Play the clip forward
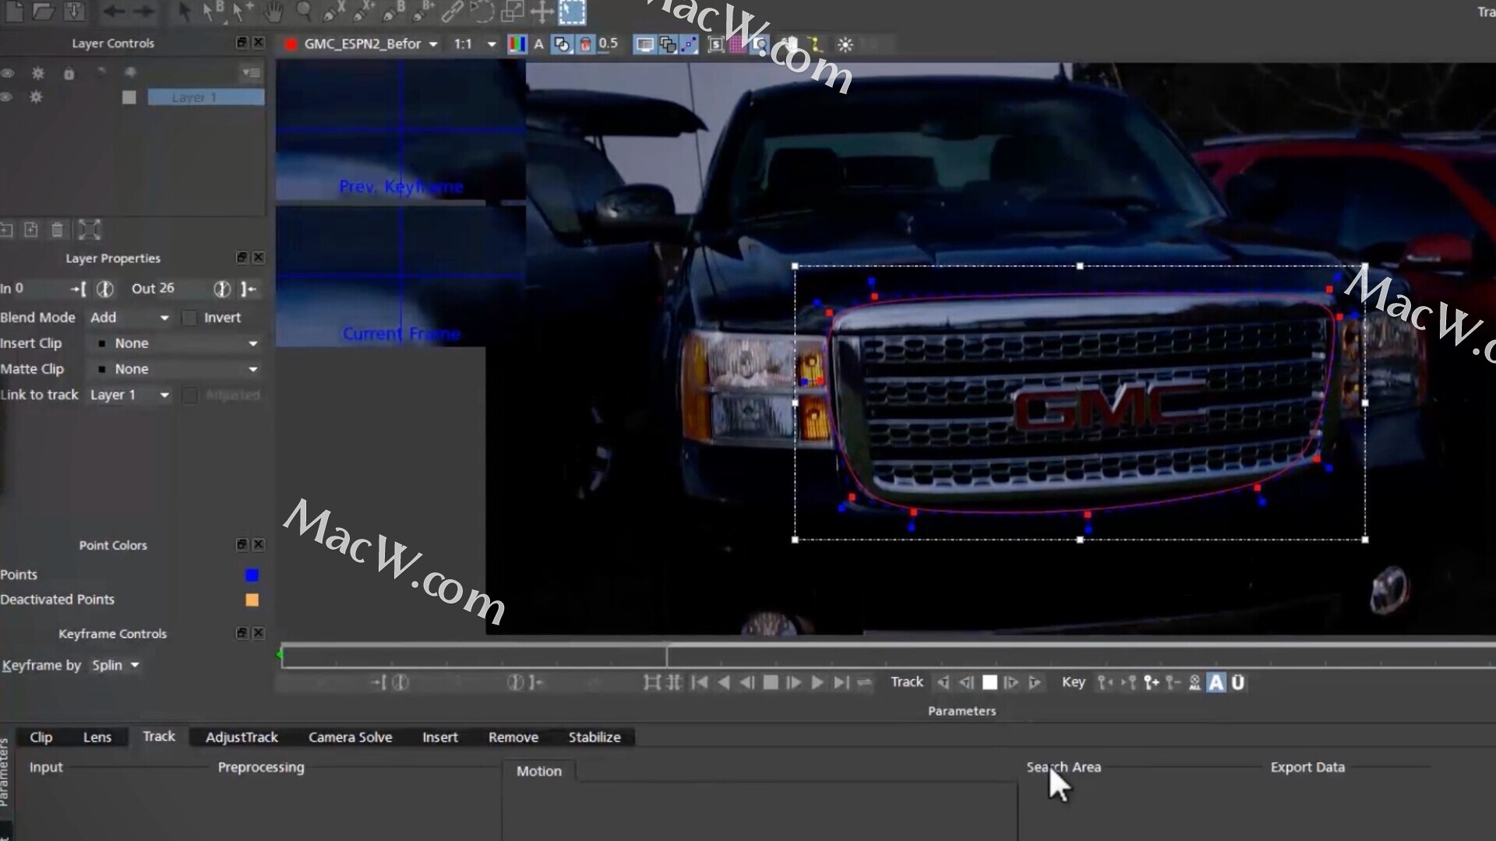The image size is (1496, 841). pyautogui.click(x=817, y=682)
